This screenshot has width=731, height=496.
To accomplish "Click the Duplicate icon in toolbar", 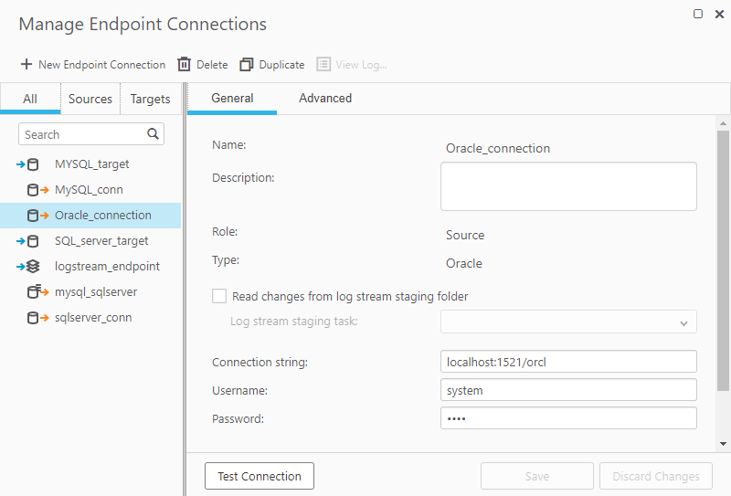I will [247, 65].
